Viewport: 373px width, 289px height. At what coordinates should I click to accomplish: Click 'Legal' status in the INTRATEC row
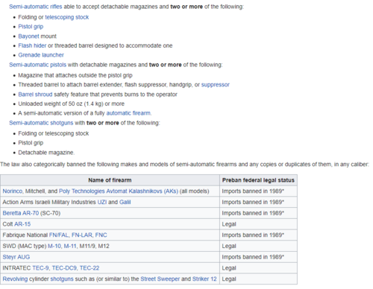point(229,268)
